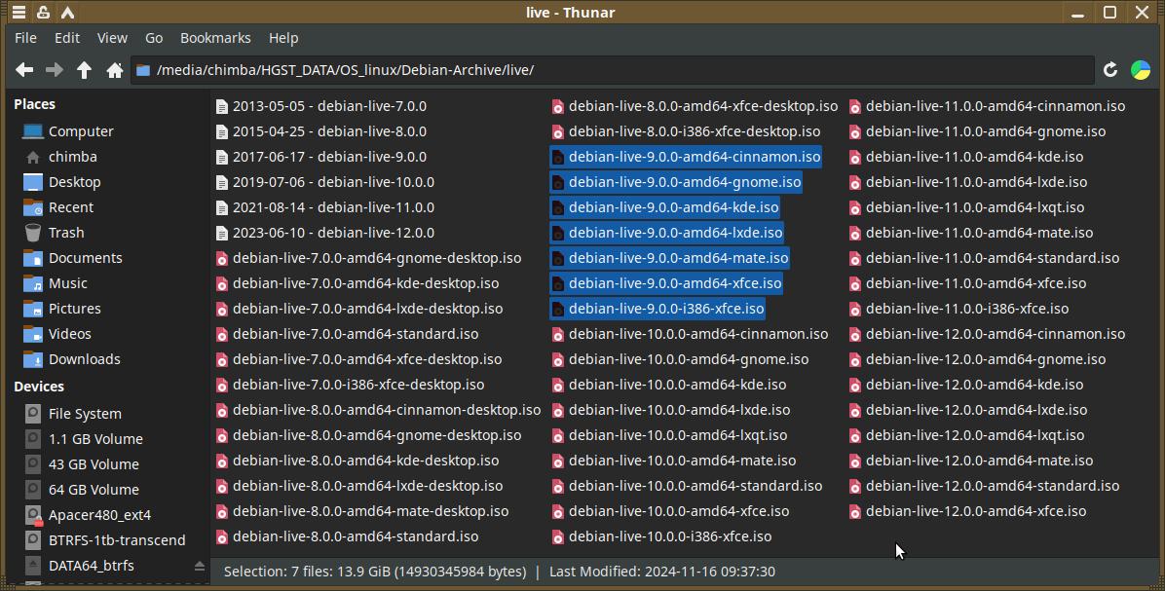Select debian-live-8.0.0-i386-xfce-desktop.iso

click(686, 131)
